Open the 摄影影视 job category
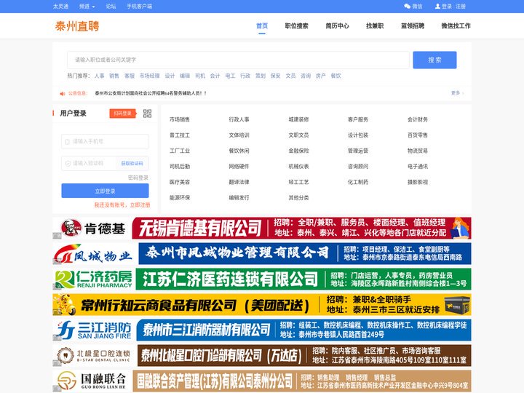524x393 pixels. click(418, 182)
